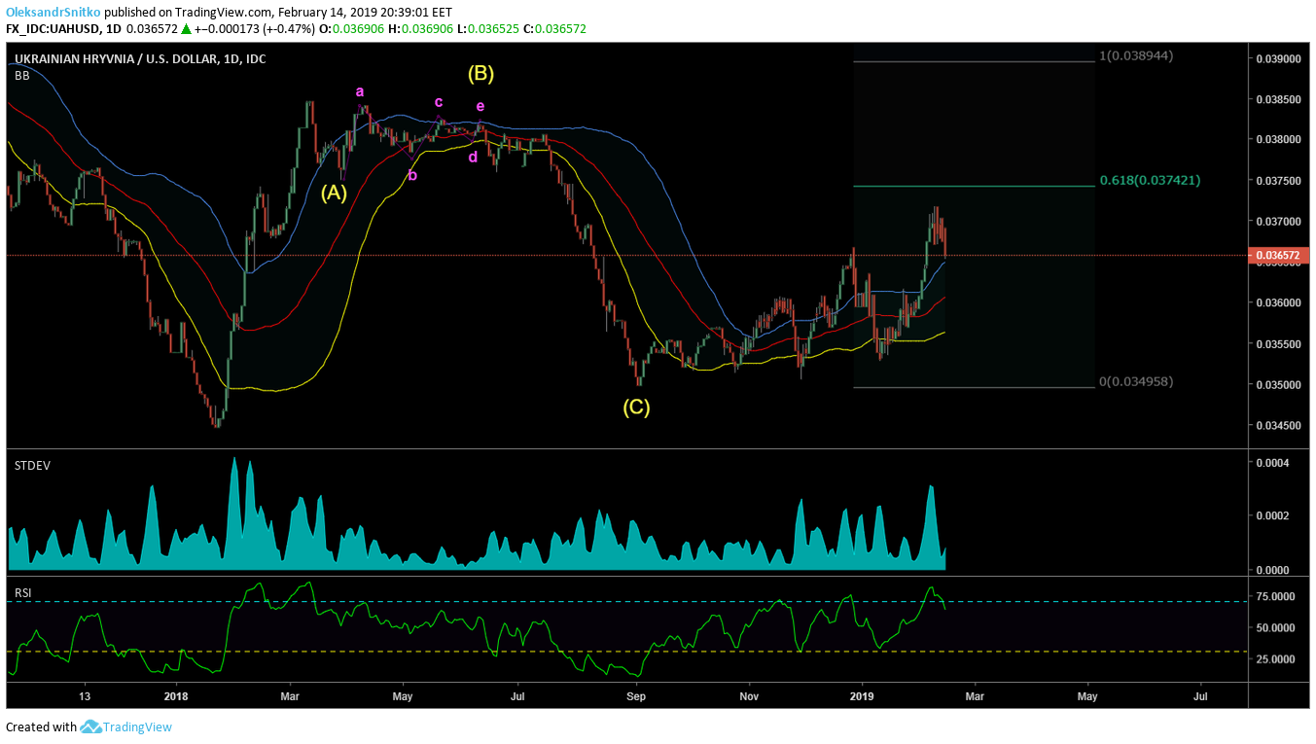The image size is (1316, 744).
Task: Click the yellow (A) wave label
Action: pos(334,193)
